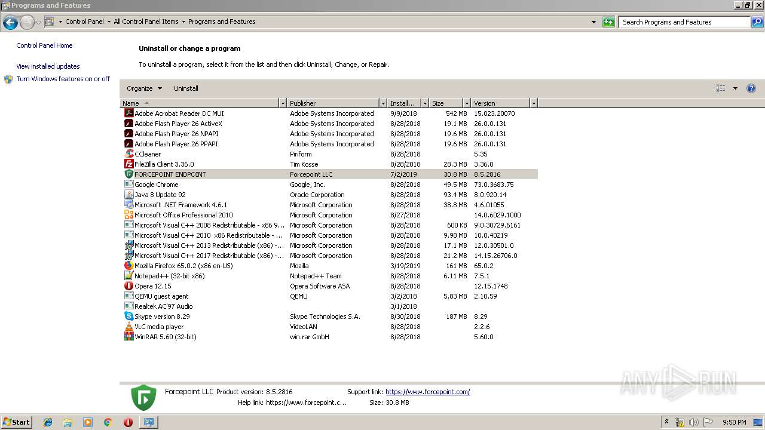Select Microsoft Visual C++ 2010 x86 Redistributable row
The height and width of the screenshot is (430, 765).
[329, 235]
